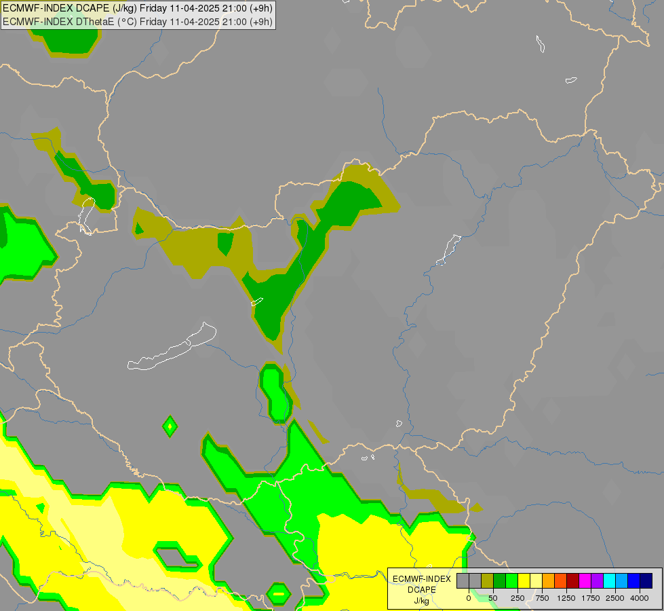Click the legend value 250
This screenshot has width=664, height=611.
(517, 598)
